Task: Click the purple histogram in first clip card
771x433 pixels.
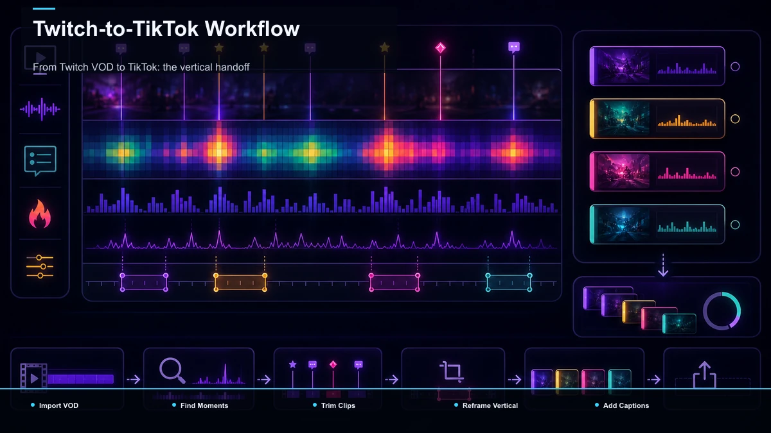Action: point(687,67)
